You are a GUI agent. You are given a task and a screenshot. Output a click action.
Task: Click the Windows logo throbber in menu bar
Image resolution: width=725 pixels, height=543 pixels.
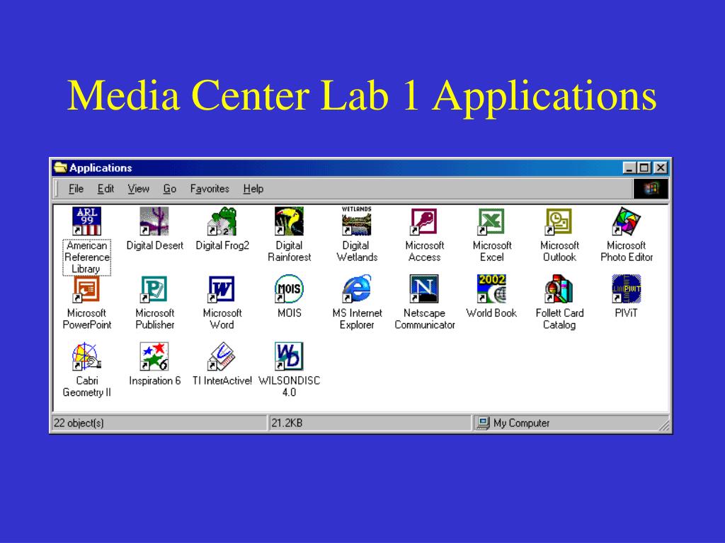(650, 188)
